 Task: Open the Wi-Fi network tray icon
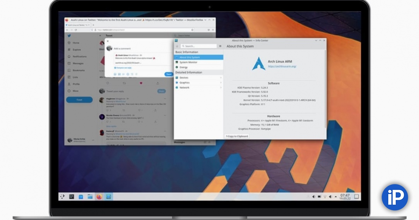click(x=325, y=197)
